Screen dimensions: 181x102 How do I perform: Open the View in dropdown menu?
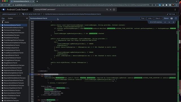point(158,18)
